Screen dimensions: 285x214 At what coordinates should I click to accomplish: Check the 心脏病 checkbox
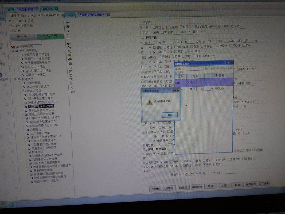168,27
